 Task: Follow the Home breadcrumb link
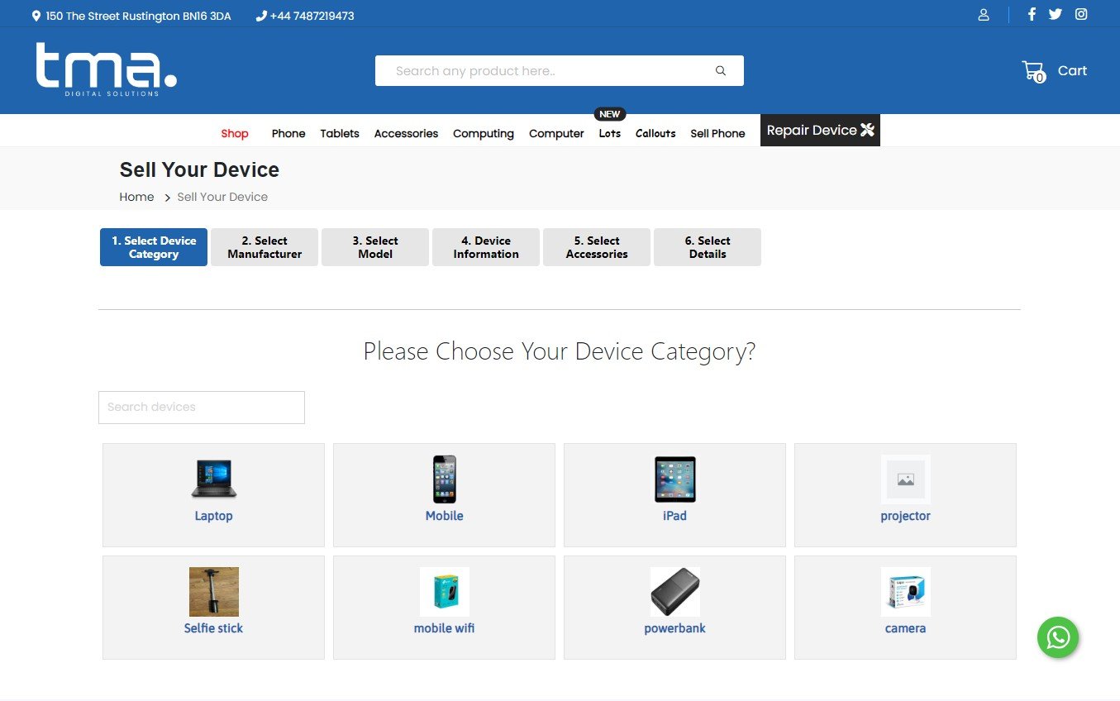click(x=136, y=197)
